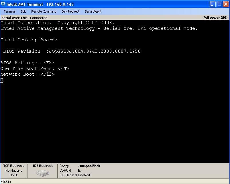
Task: Click the Network Boot: <F12> line
Action: tap(27, 74)
